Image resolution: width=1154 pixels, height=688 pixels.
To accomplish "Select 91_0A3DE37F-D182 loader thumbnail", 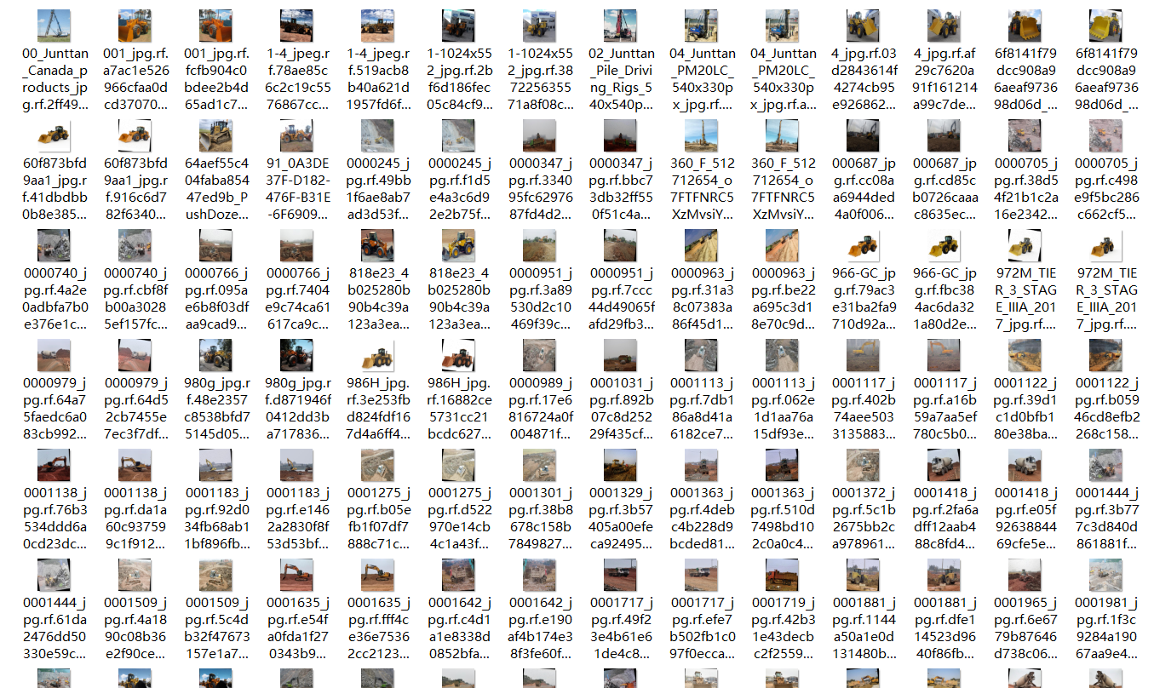I will coord(297,136).
